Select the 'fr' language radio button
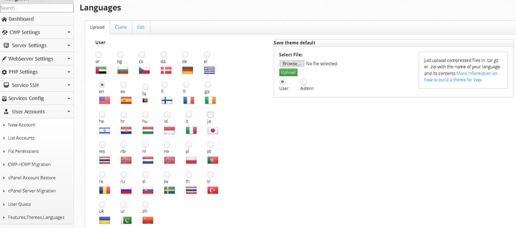 pyautogui.click(x=186, y=85)
